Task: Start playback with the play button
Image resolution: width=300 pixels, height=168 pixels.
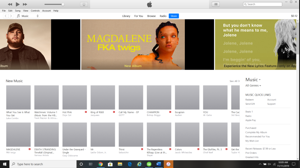Action: coord(17,4)
